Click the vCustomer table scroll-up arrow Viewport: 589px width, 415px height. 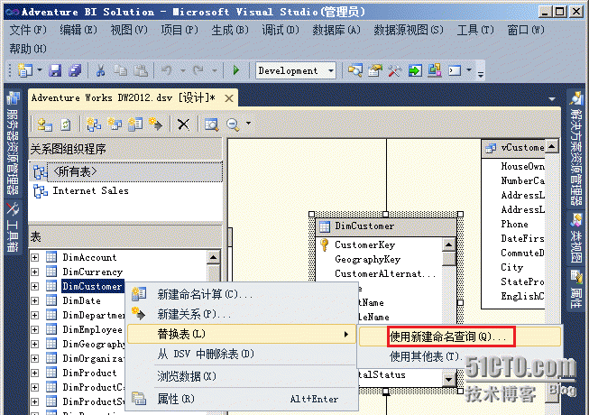pos(551,146)
